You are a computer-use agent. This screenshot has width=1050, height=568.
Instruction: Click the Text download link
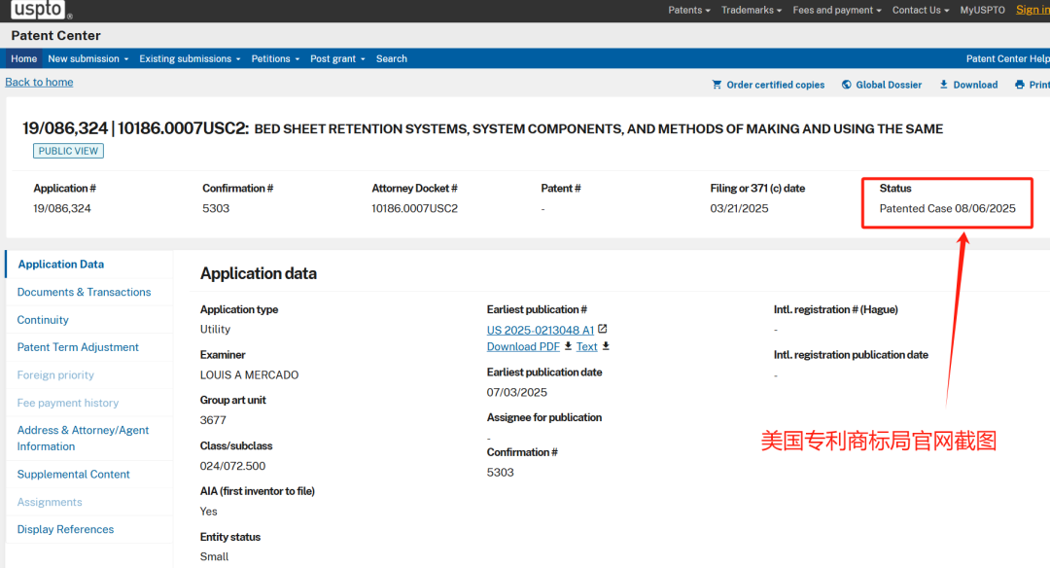pos(586,346)
